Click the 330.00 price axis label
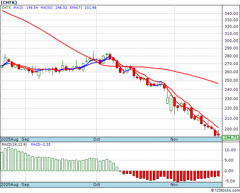 [231, 20]
